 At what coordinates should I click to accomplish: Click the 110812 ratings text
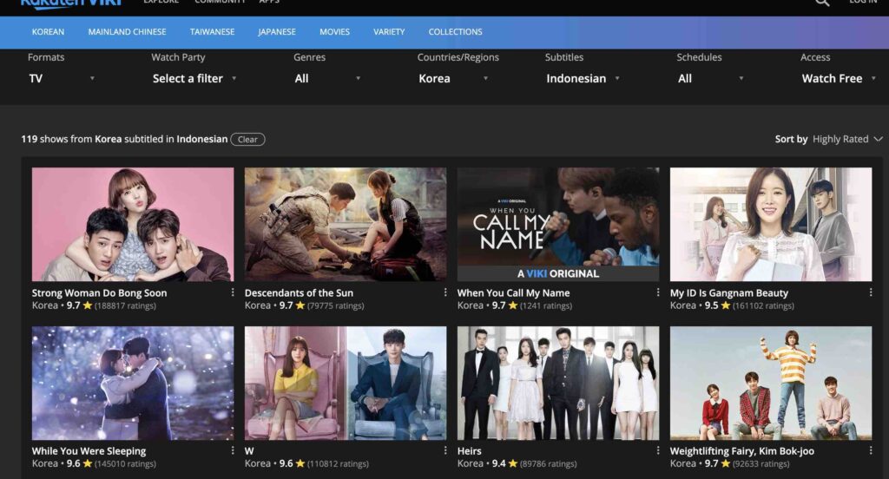(x=338, y=463)
